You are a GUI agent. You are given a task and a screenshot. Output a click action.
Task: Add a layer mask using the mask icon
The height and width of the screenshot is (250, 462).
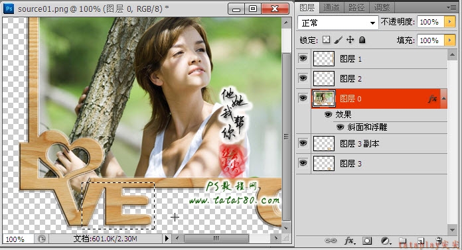[367, 241]
